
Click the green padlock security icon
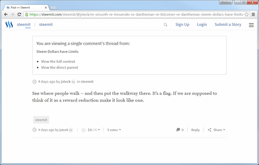(27, 15)
